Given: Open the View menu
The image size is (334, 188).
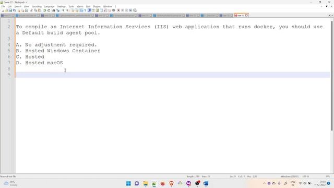Looking at the screenshot, I should click(27, 7).
